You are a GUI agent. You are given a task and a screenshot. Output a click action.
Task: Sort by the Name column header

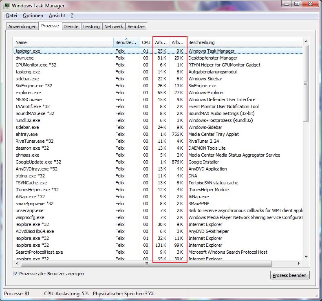click(x=63, y=42)
